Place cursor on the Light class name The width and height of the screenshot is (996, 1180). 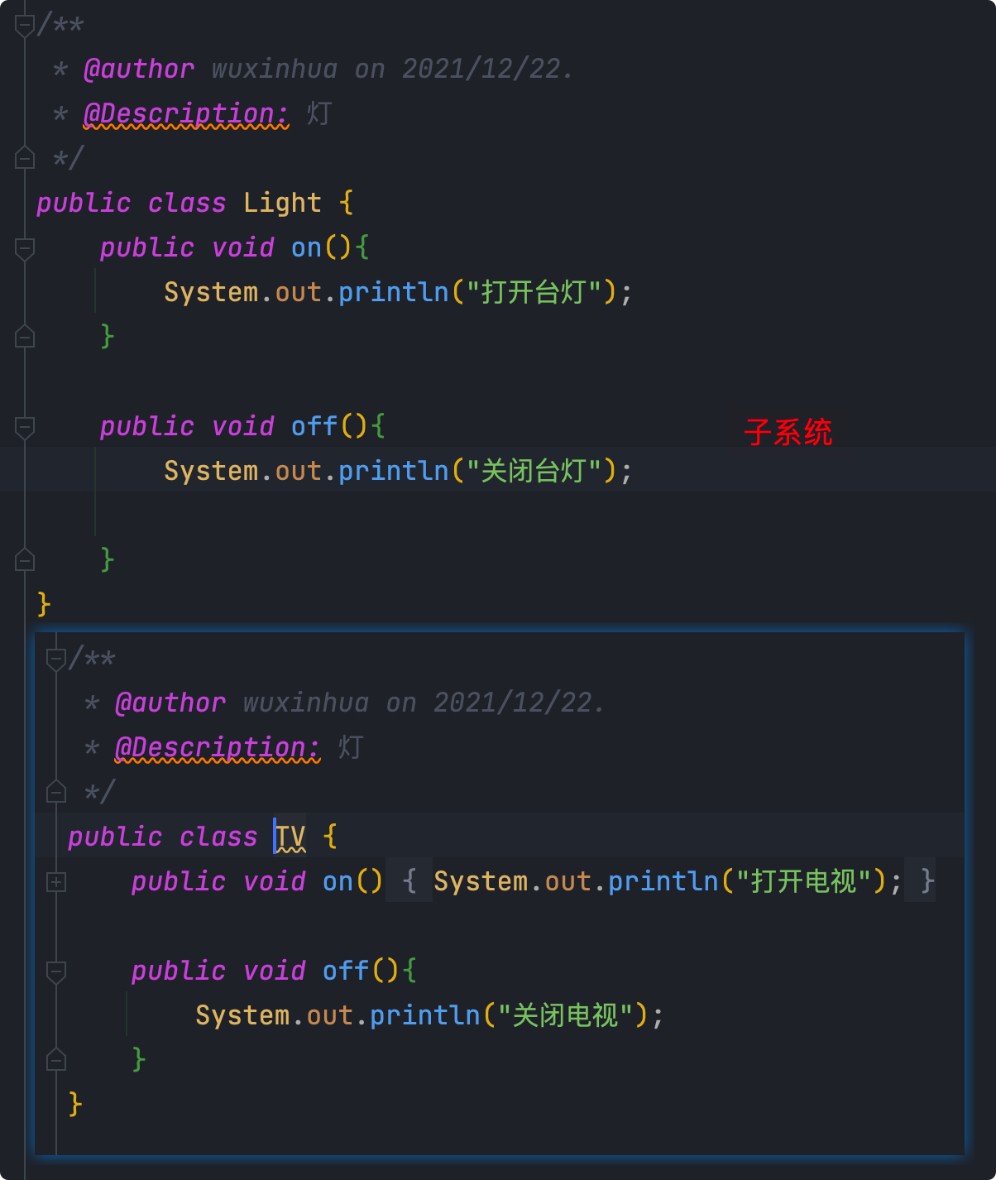pos(282,203)
